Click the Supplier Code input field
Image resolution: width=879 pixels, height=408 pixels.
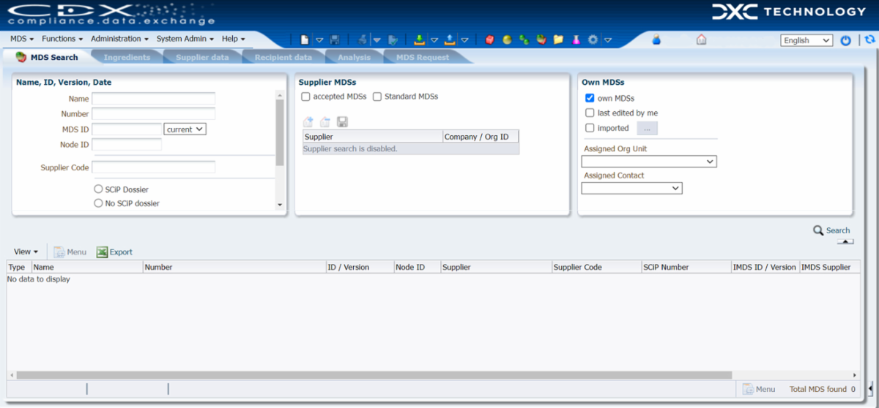pyautogui.click(x=153, y=167)
